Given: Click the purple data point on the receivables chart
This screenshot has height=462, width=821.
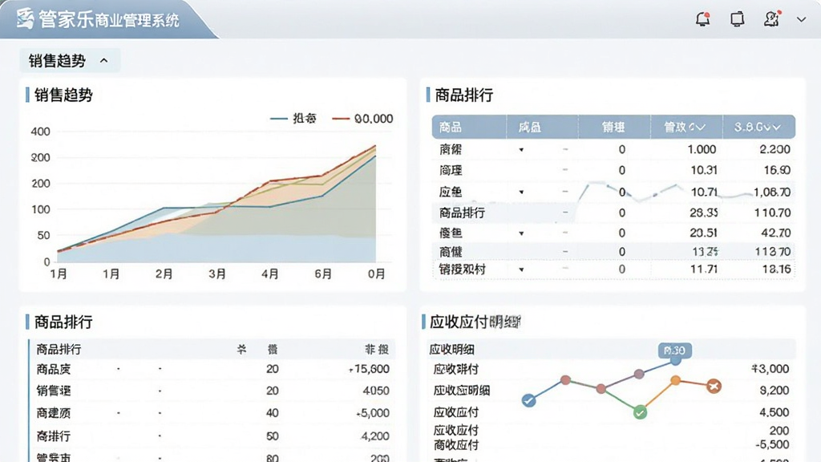Looking at the screenshot, I should (x=639, y=374).
